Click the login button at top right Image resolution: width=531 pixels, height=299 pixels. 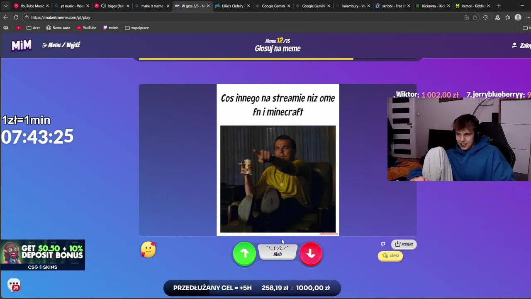[x=521, y=45]
